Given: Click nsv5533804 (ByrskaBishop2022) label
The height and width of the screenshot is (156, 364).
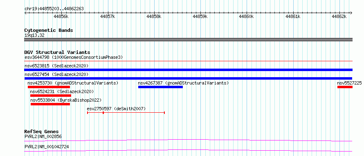Looking at the screenshot, I should (66, 100).
